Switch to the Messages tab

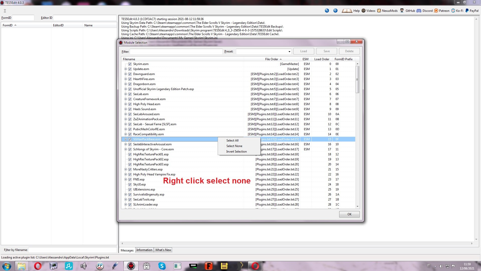(x=127, y=250)
